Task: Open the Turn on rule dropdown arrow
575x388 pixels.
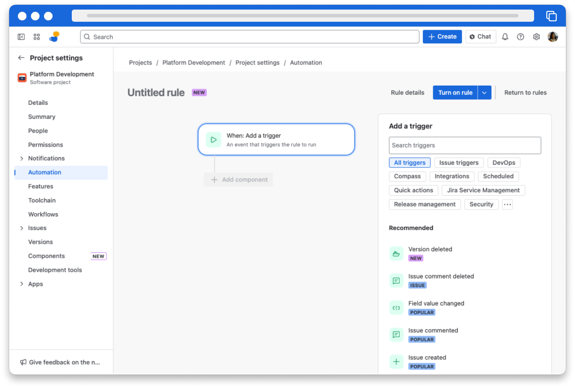Action: [x=485, y=93]
